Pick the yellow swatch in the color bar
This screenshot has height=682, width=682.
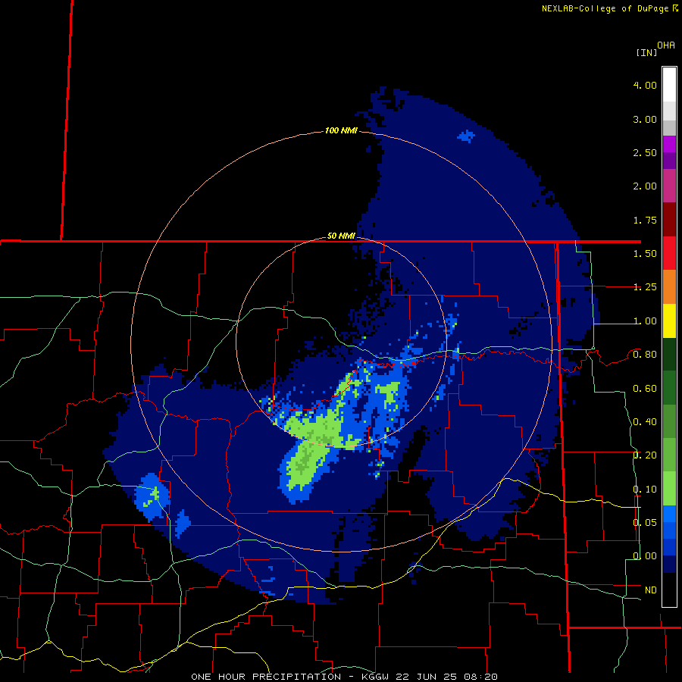pyautogui.click(x=669, y=321)
